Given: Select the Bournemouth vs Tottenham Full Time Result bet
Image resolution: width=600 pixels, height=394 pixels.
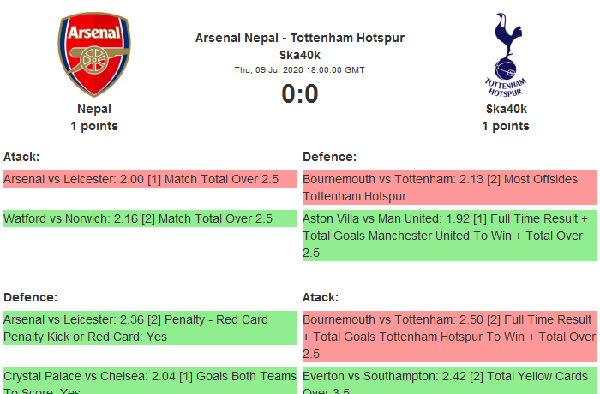Looking at the screenshot, I should coord(448,336).
